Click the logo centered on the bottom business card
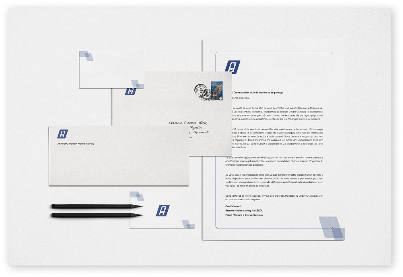 pyautogui.click(x=163, y=210)
